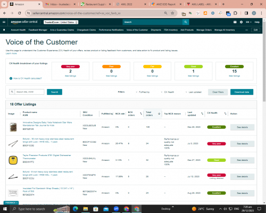Click the site information icon in address bar
This screenshot has width=266, height=213.
tap(28, 13)
